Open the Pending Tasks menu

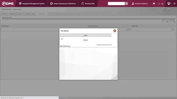88,4
